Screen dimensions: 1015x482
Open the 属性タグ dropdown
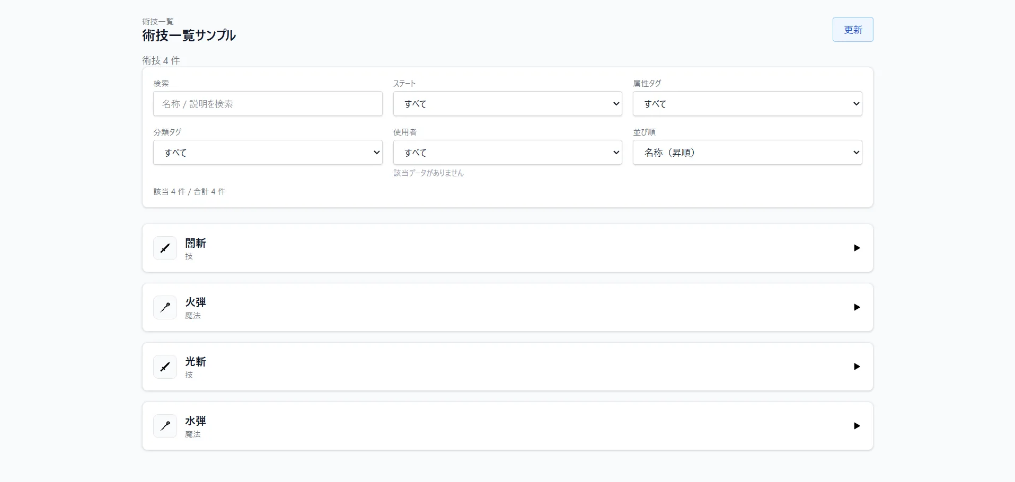point(747,104)
